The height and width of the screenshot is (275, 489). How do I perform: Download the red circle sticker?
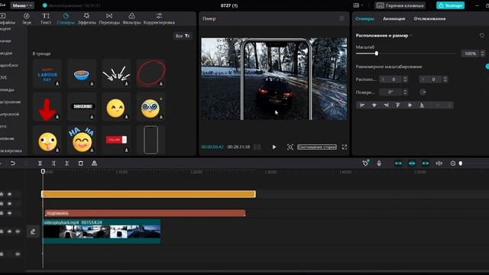point(161,83)
